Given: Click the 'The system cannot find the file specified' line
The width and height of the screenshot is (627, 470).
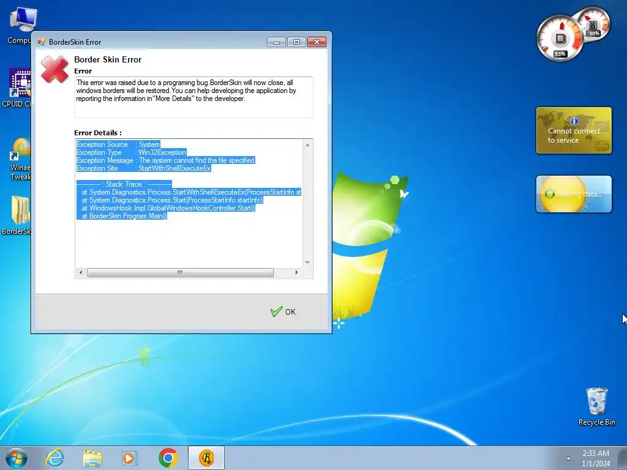Looking at the screenshot, I should point(165,160).
